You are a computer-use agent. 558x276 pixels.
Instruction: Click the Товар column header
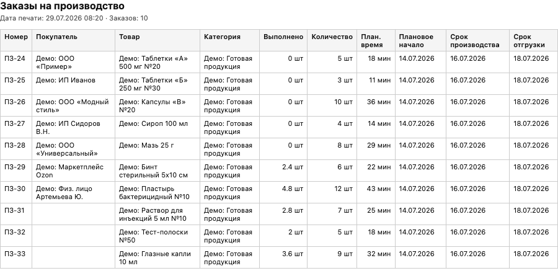[129, 37]
